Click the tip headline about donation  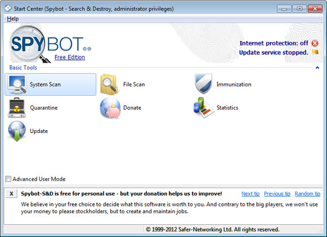tap(121, 194)
